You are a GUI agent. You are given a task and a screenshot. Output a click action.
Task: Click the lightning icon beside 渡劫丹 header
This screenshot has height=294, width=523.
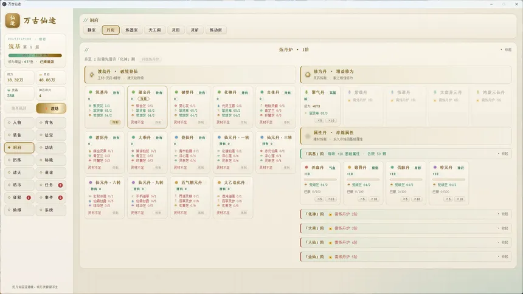92,75
